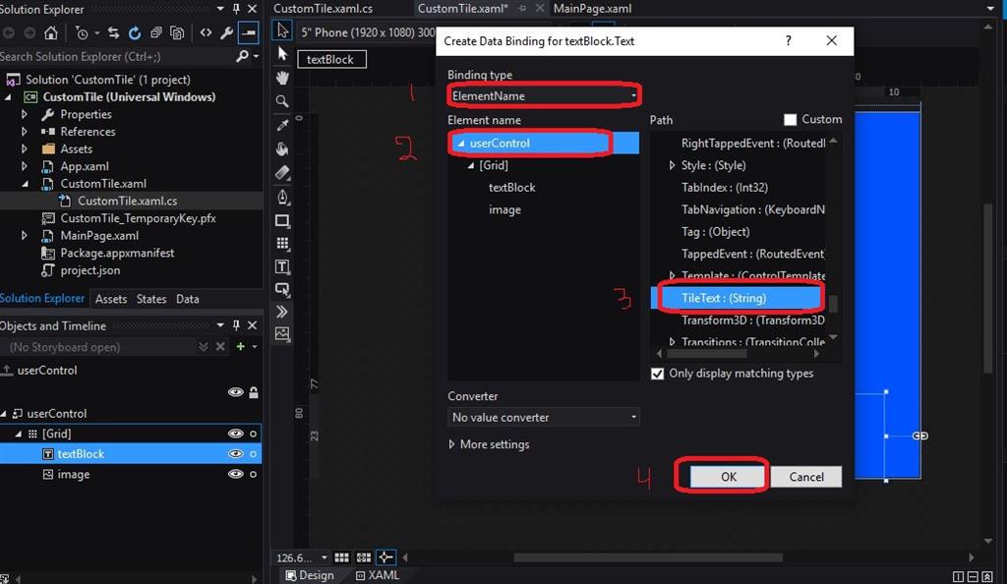Viewport: 1007px width, 584px height.
Task: Select textBlock in Element name tree
Action: [x=511, y=188]
